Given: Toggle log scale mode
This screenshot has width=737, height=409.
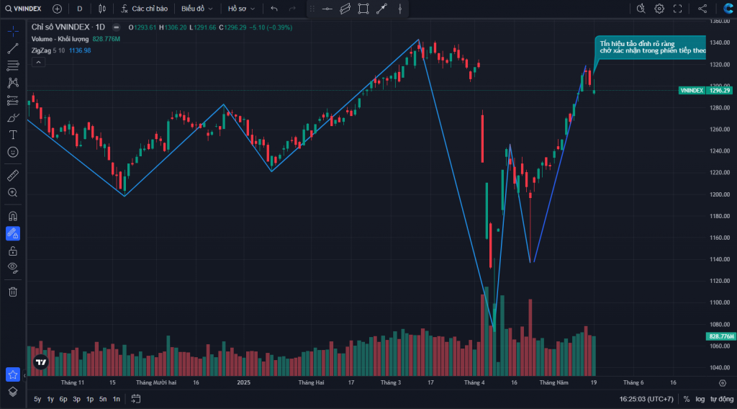Looking at the screenshot, I should coord(700,399).
